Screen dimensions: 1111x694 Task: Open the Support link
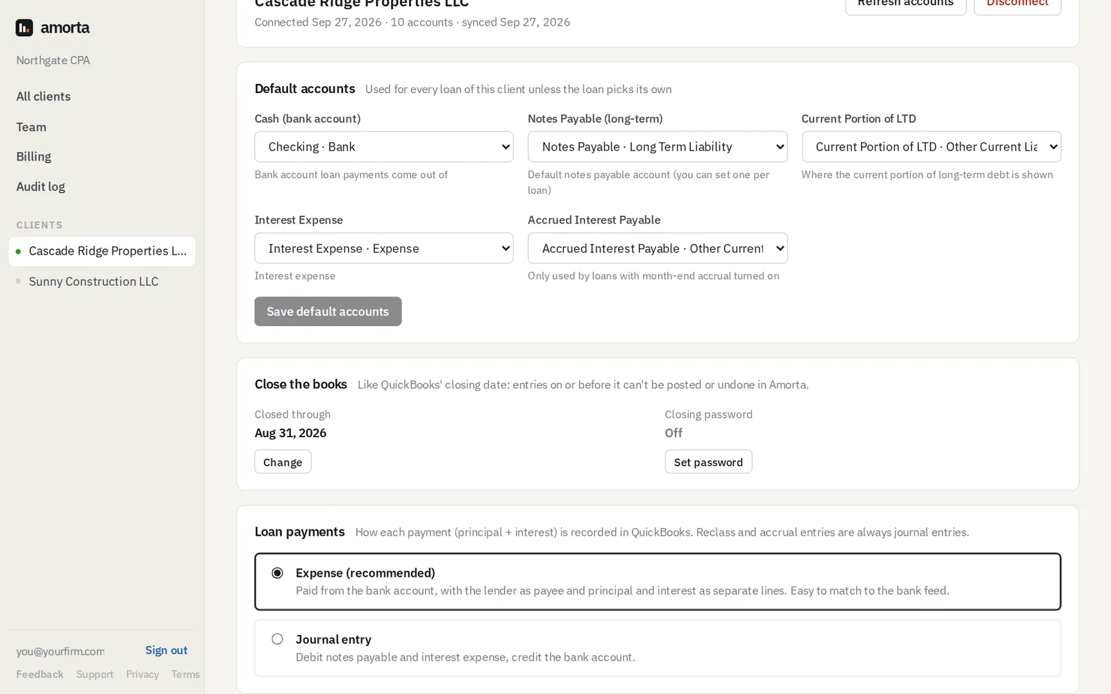tap(94, 675)
